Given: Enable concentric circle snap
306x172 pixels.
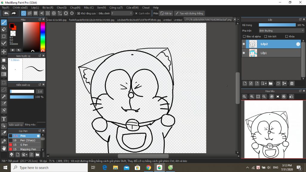Looking at the screenshot, I should point(54,13).
